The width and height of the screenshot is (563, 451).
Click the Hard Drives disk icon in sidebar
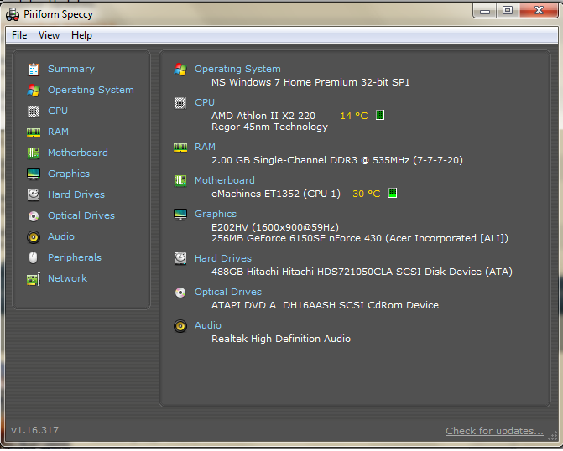click(34, 194)
